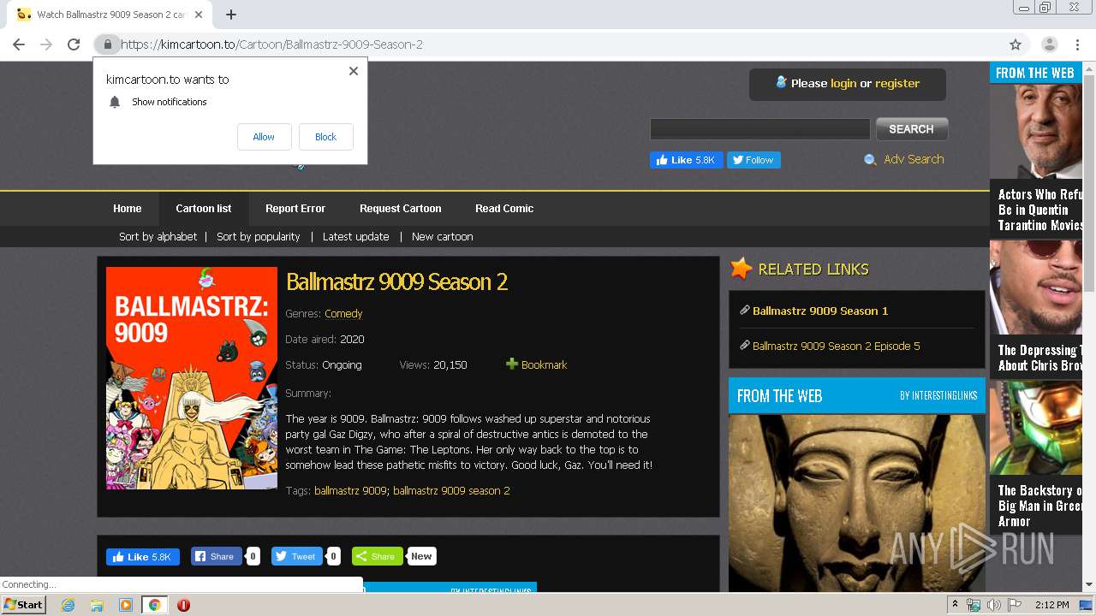The image size is (1096, 616).
Task: Open Ballmastrz 9009 Season 2 Episode 5 link
Action: click(837, 346)
